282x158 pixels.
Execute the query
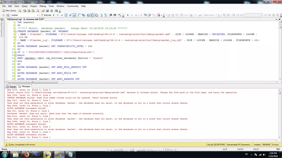[46, 15]
